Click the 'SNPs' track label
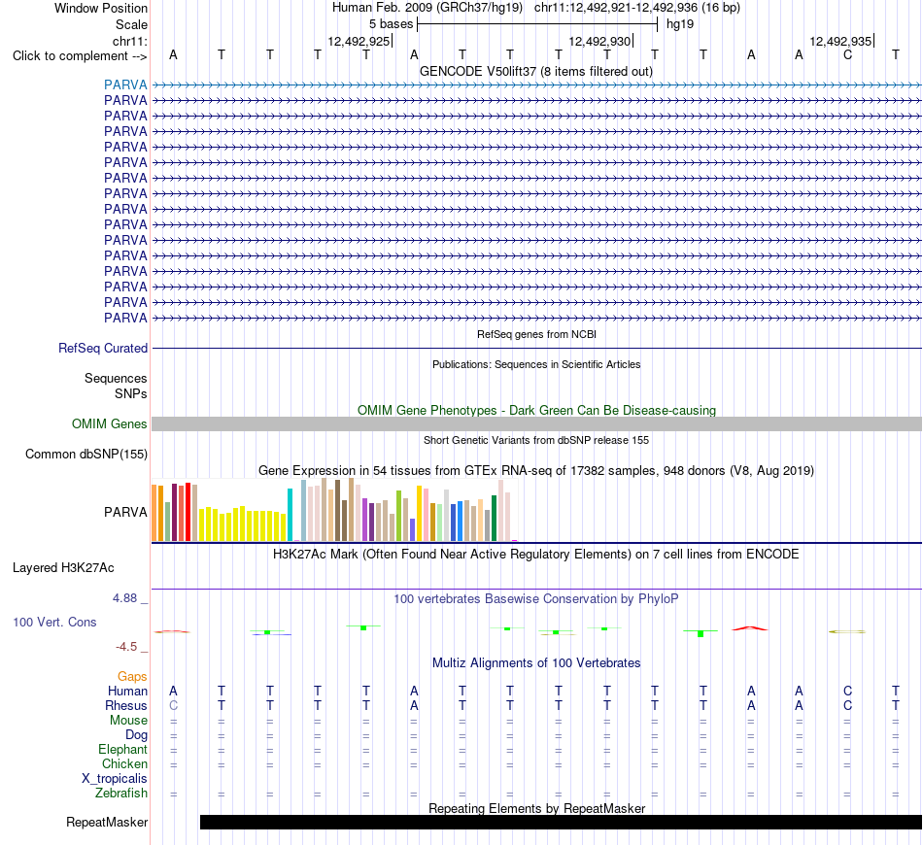 131,393
